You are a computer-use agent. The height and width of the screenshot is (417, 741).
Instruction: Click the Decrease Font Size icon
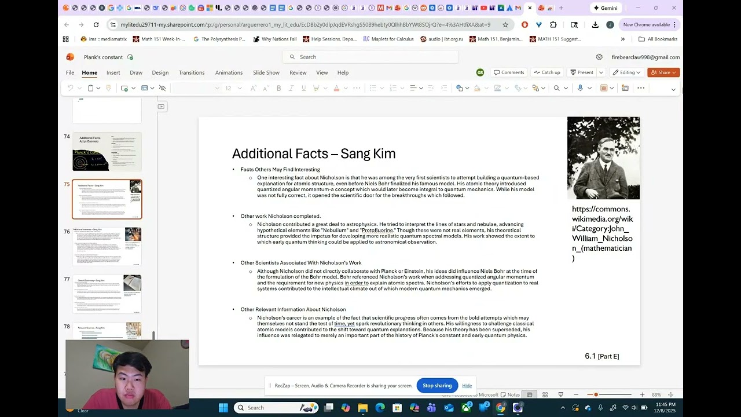pos(266,88)
